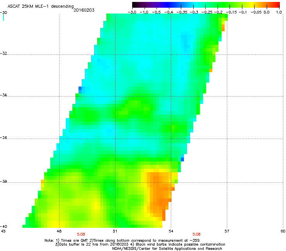Click the longitude label 51
This screenshot has height=251, width=286.
click(x=115, y=231)
